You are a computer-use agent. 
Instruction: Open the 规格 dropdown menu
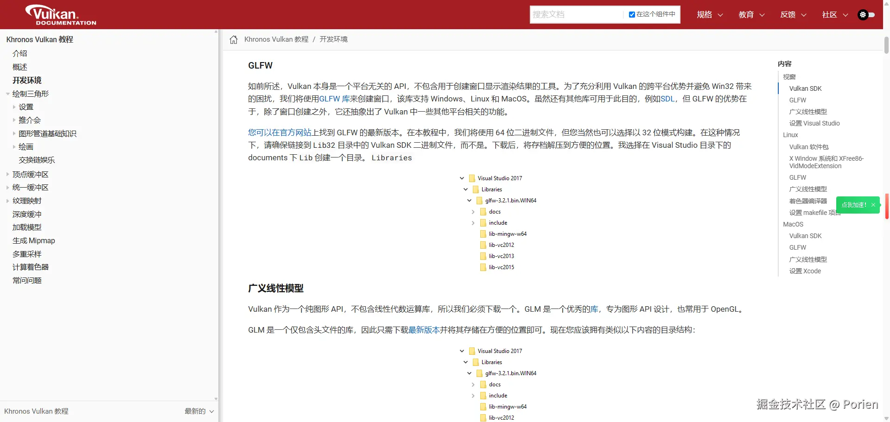pyautogui.click(x=710, y=15)
